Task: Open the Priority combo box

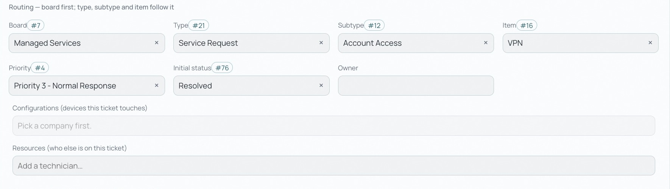Action: (87, 86)
